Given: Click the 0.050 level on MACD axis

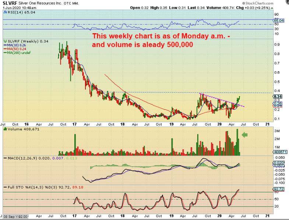Looking at the screenshot, I should [x=280, y=158].
